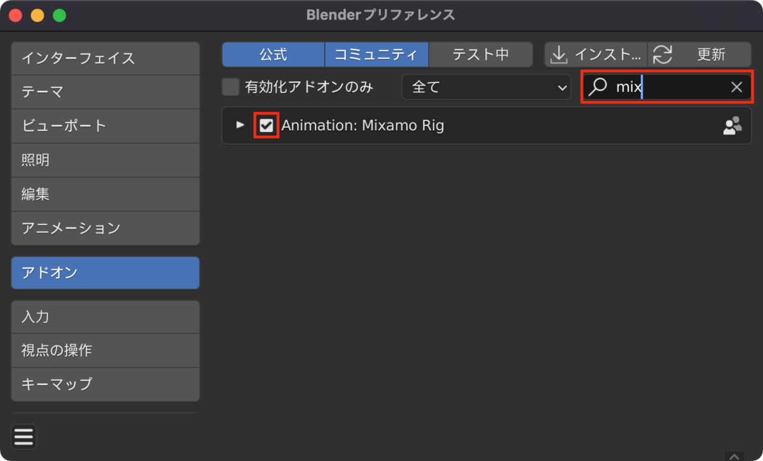Click the Animation: Mixamo Rig add-on name
This screenshot has height=461, width=763.
(x=362, y=126)
